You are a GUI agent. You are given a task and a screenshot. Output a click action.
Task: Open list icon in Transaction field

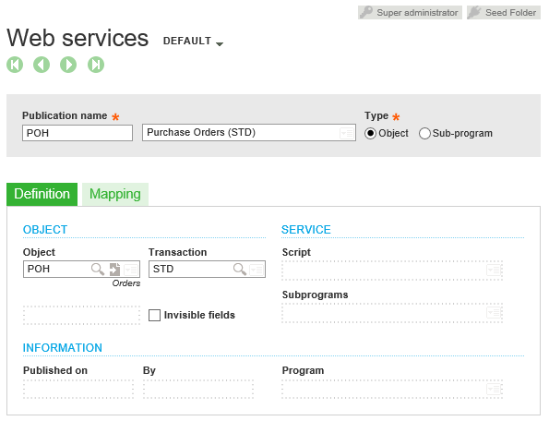point(257,270)
